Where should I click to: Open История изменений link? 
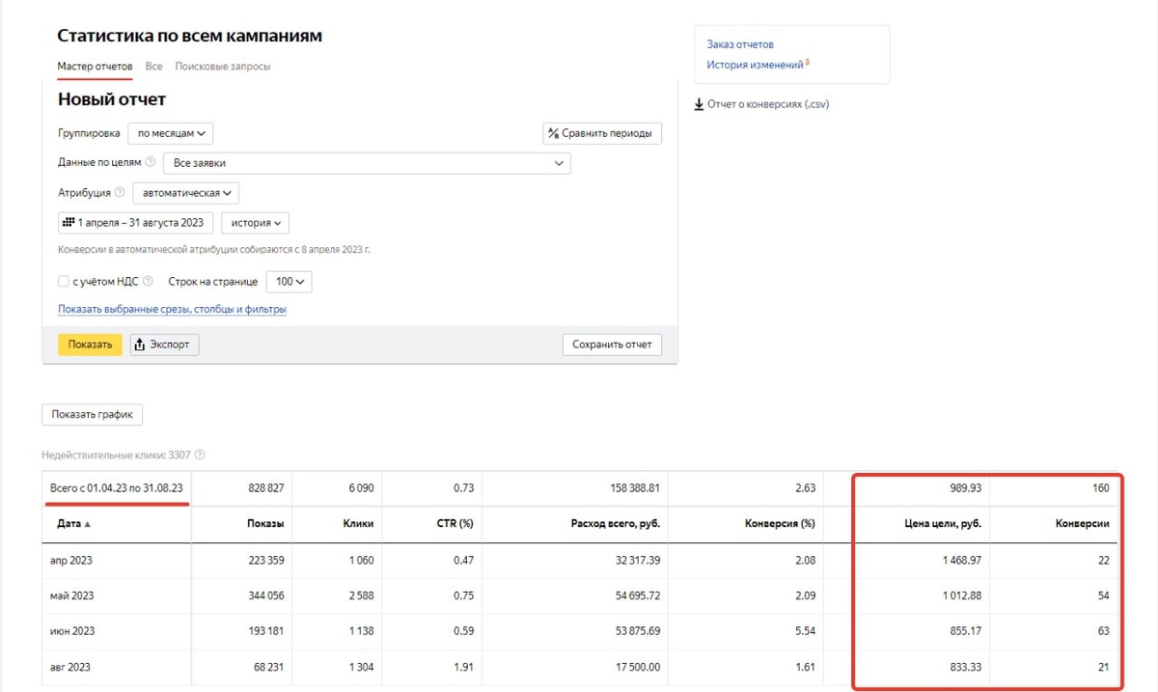coord(755,65)
